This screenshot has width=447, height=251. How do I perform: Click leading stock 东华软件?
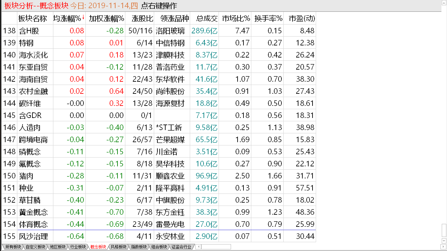tap(170, 79)
